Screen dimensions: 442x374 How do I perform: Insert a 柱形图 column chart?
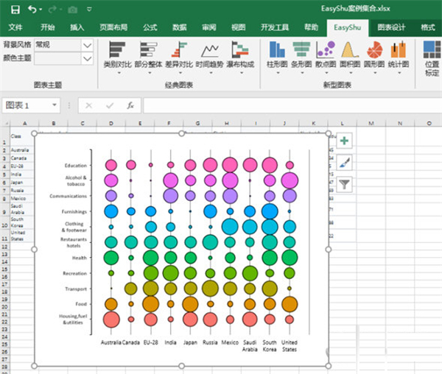pyautogui.click(x=278, y=55)
